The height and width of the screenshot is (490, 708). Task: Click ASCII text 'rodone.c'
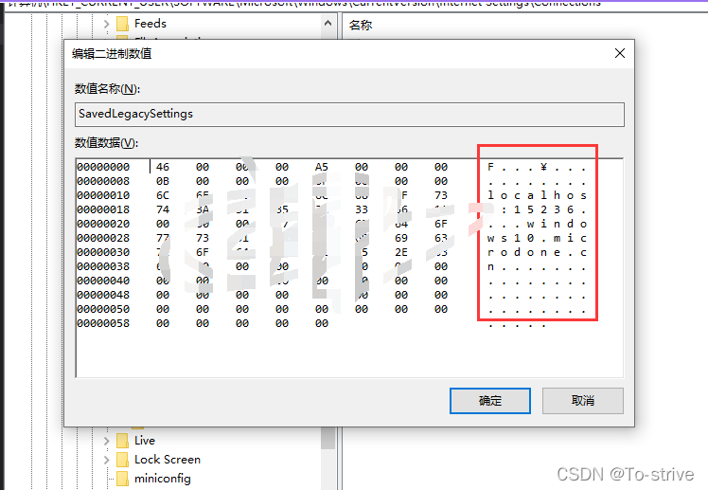[x=537, y=252]
